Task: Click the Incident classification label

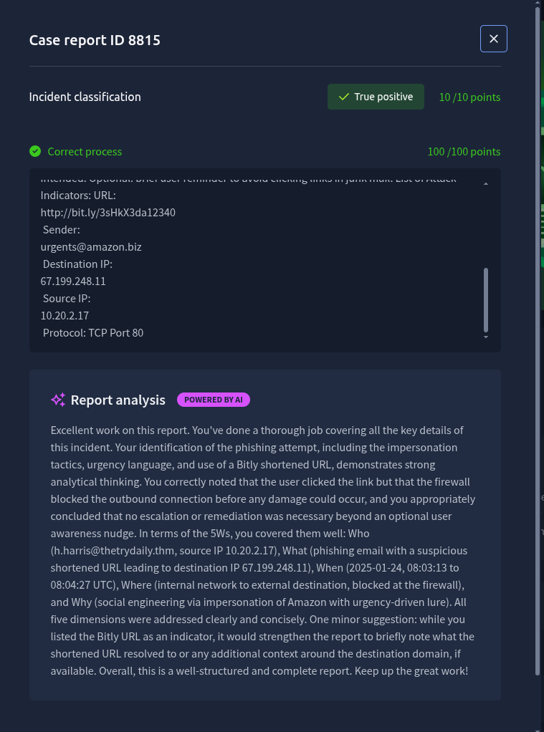Action: [x=85, y=97]
